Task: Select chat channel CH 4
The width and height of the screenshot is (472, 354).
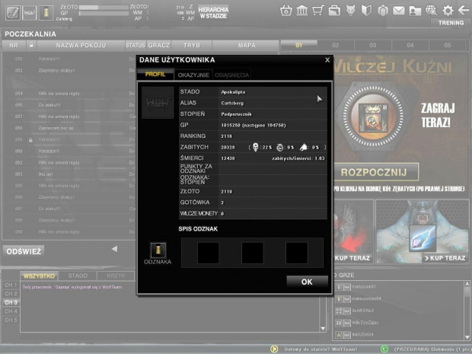Action: 11,311
